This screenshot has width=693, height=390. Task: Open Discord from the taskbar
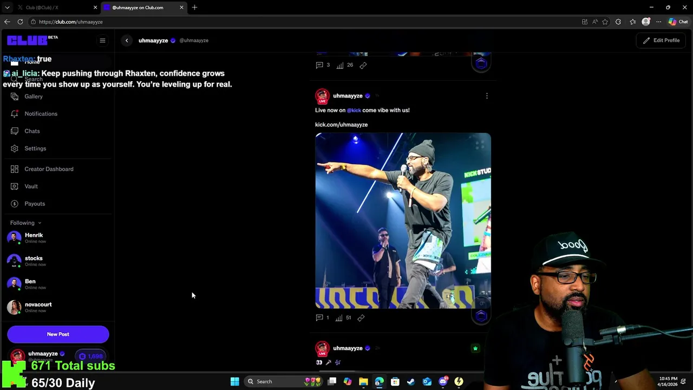point(443,381)
